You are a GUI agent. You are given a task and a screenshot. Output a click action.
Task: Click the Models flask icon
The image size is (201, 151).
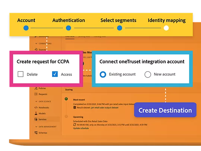point(36,113)
